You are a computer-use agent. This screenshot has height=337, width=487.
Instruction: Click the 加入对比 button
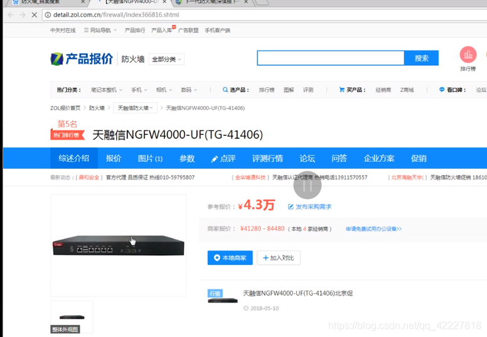point(279,258)
